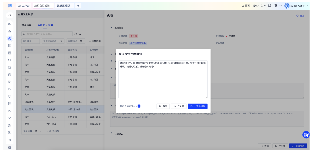Screen dimensions: 312x153
Task: Open the theme skin shirt icon
Action: coord(275,6)
